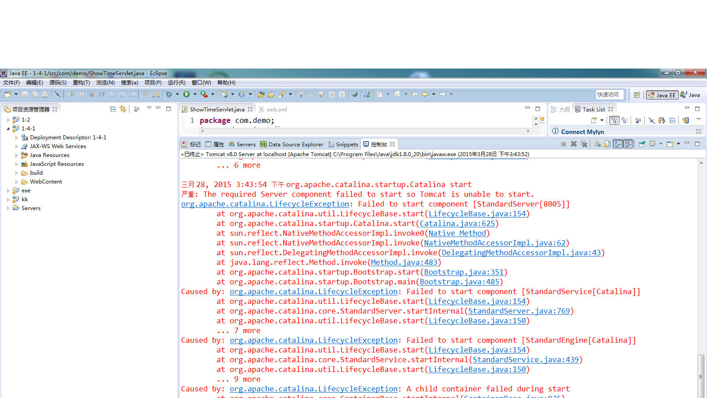The width and height of the screenshot is (707, 398).
Task: Switch to the Data Source Explorer tab
Action: click(292, 144)
